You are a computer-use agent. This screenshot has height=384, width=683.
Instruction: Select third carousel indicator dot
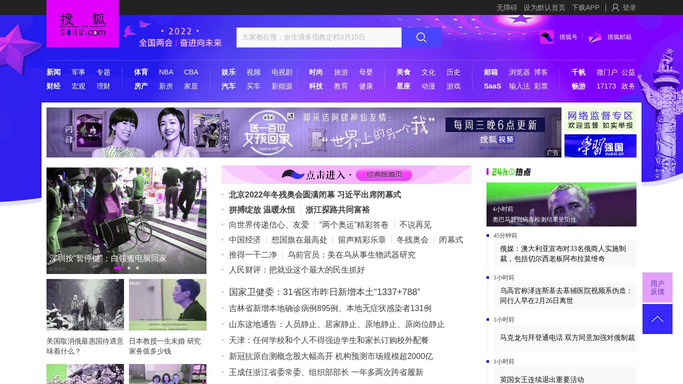point(137,268)
